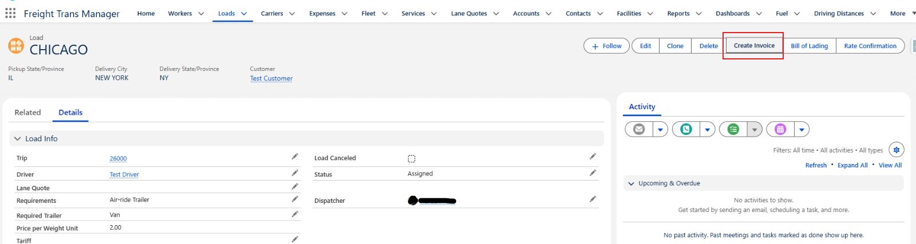
Task: Edit the Trip field with pencil icon
Action: click(295, 157)
